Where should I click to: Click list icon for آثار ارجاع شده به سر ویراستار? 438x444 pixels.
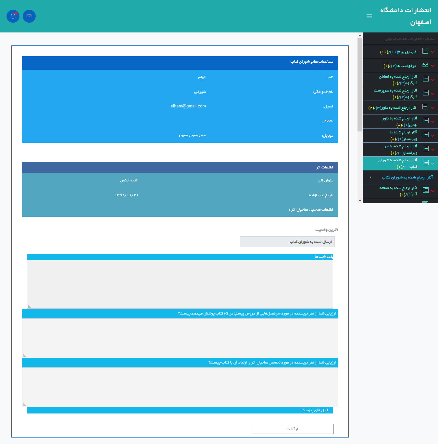(x=425, y=149)
